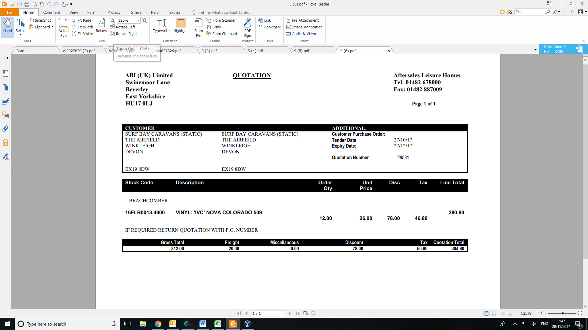
Task: Click the Find search field
Action: coord(529,12)
